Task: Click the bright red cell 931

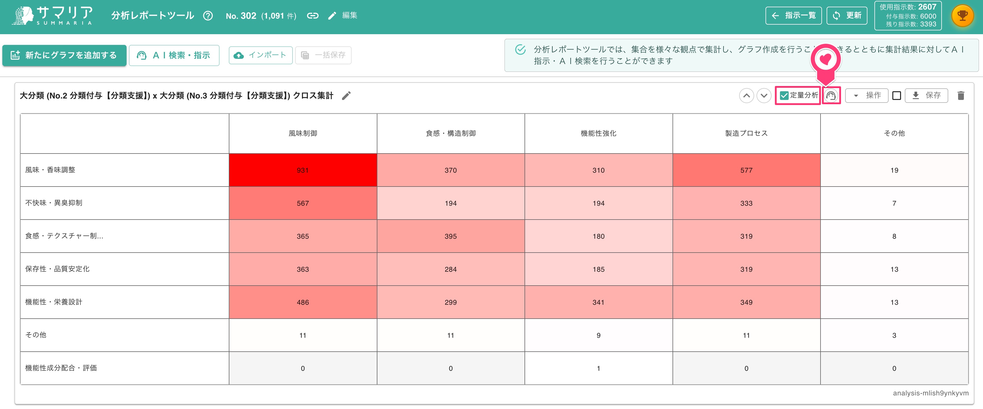Action: pos(303,170)
